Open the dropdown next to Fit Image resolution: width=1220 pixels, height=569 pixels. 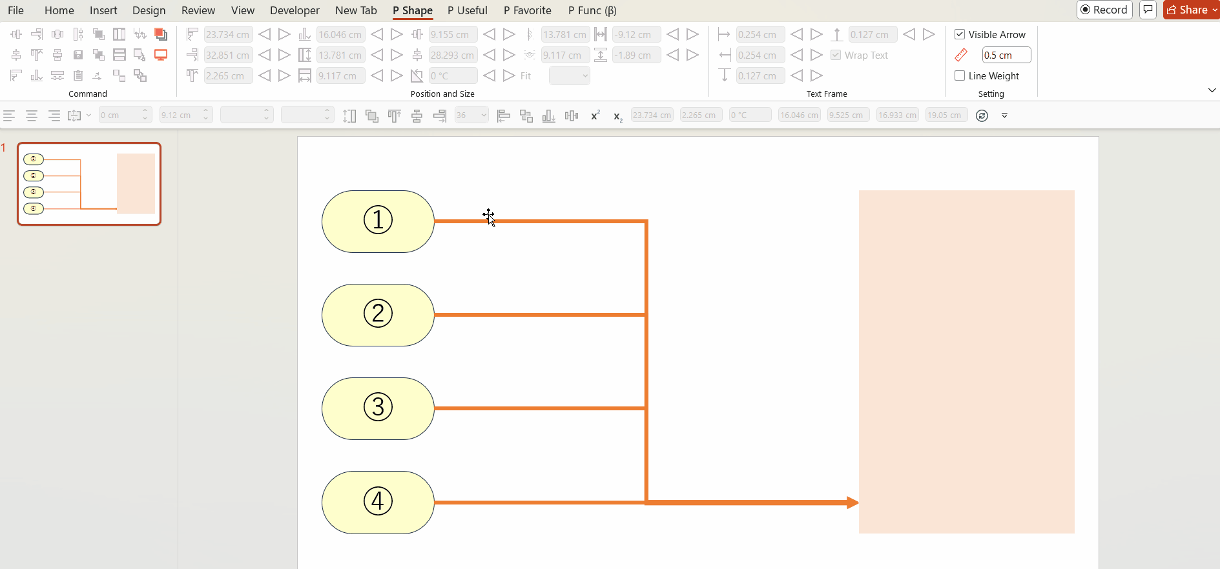click(x=570, y=75)
